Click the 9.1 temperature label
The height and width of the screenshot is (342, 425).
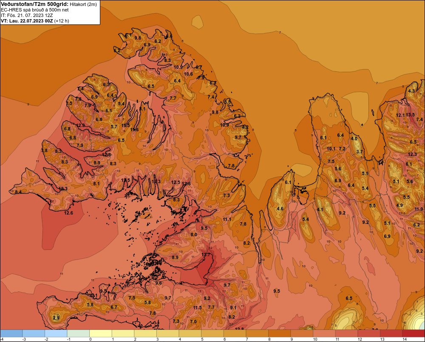click(x=233, y=308)
